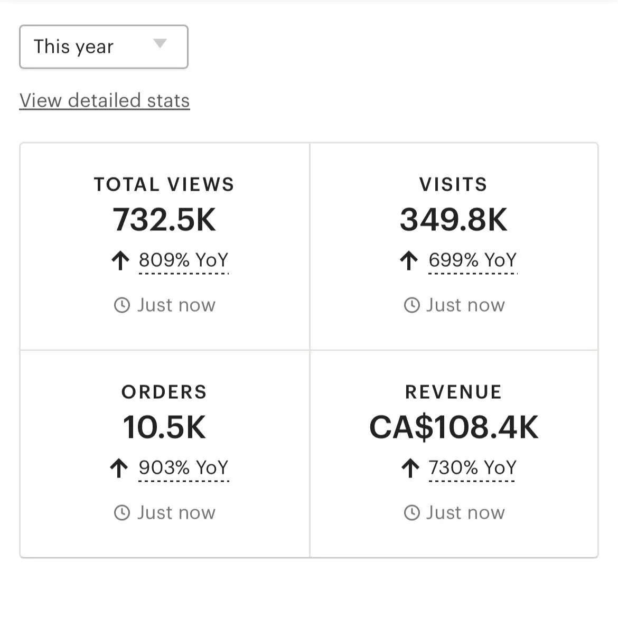Click the clock icon in Visits card
618x618 pixels.
tap(411, 305)
